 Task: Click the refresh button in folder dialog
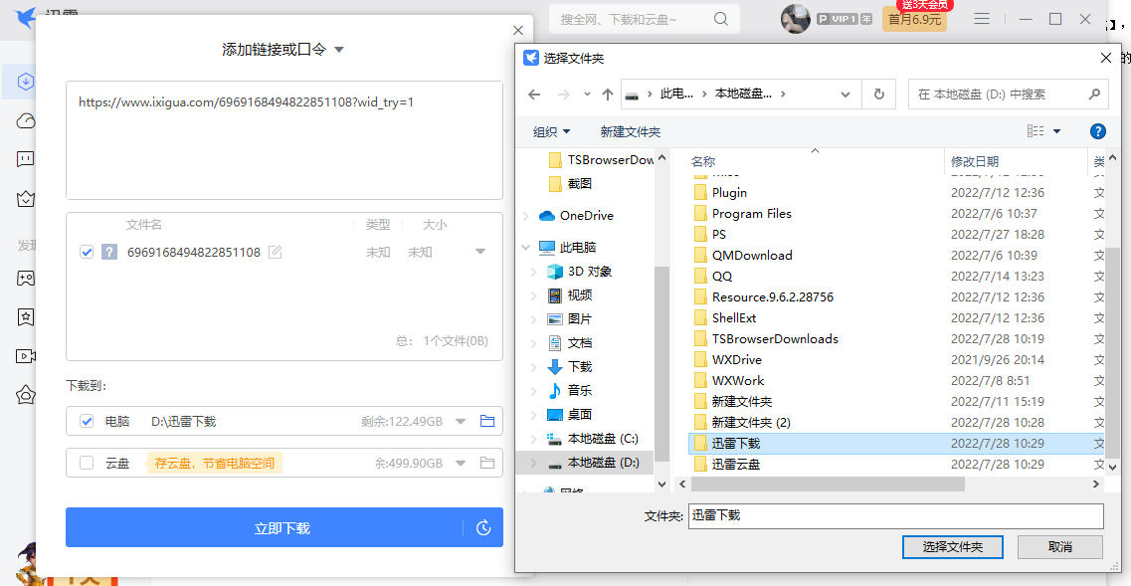click(878, 95)
